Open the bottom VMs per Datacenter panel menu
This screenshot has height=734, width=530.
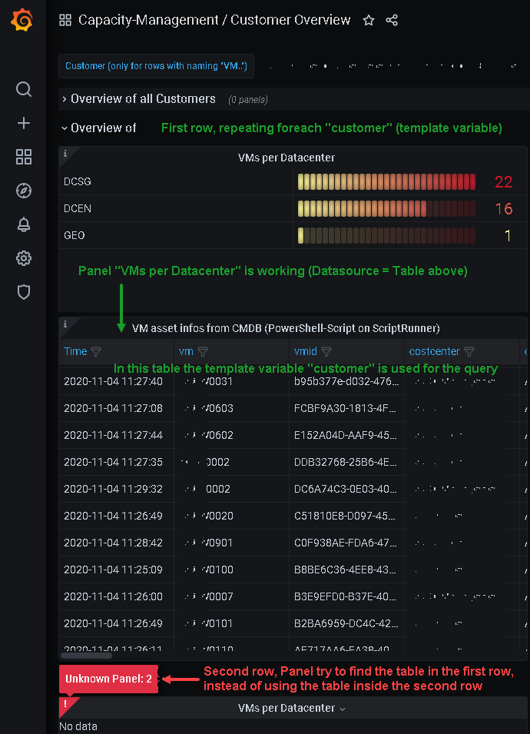(292, 708)
